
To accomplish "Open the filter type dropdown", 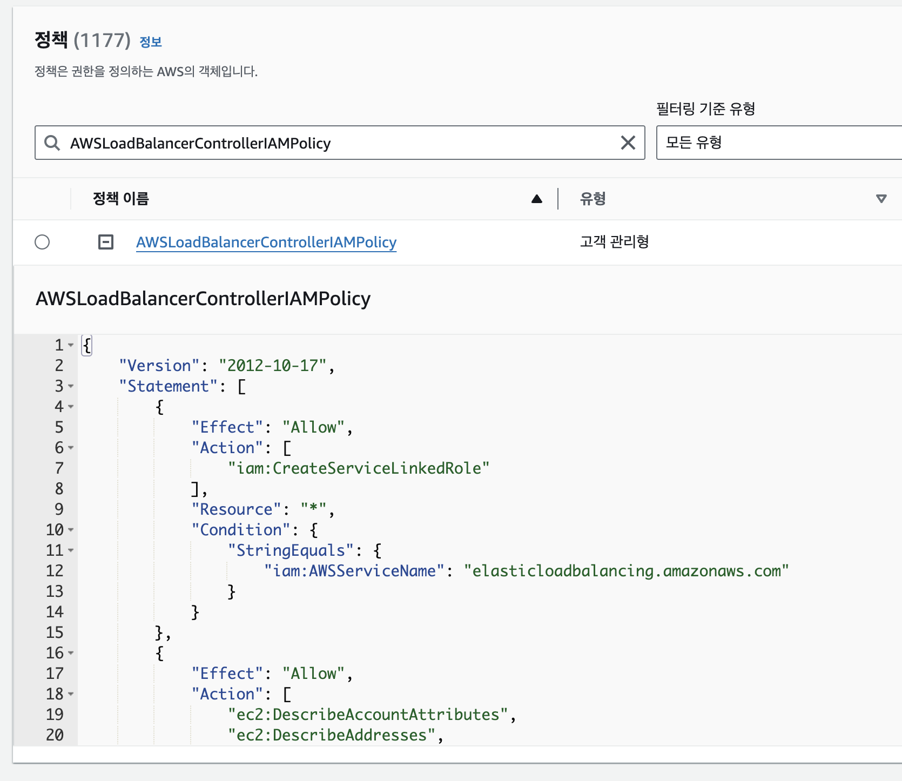I will 779,143.
